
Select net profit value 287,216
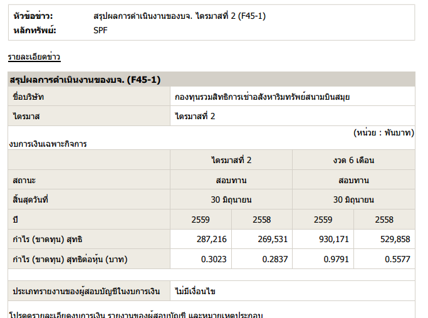point(212,240)
